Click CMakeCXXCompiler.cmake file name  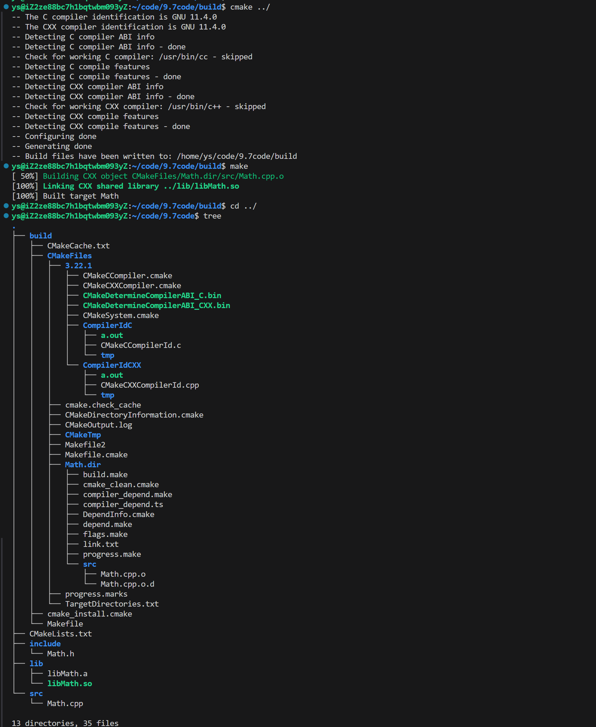tap(132, 286)
